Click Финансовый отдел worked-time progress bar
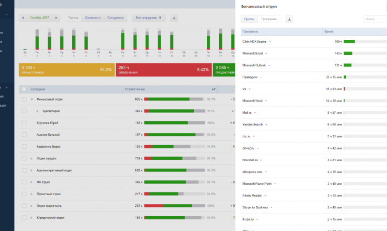387x231 pixels. (x=175, y=99)
